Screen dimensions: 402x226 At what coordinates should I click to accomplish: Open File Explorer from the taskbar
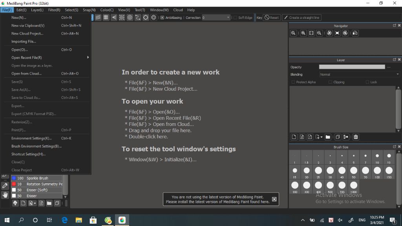[x=79, y=220]
